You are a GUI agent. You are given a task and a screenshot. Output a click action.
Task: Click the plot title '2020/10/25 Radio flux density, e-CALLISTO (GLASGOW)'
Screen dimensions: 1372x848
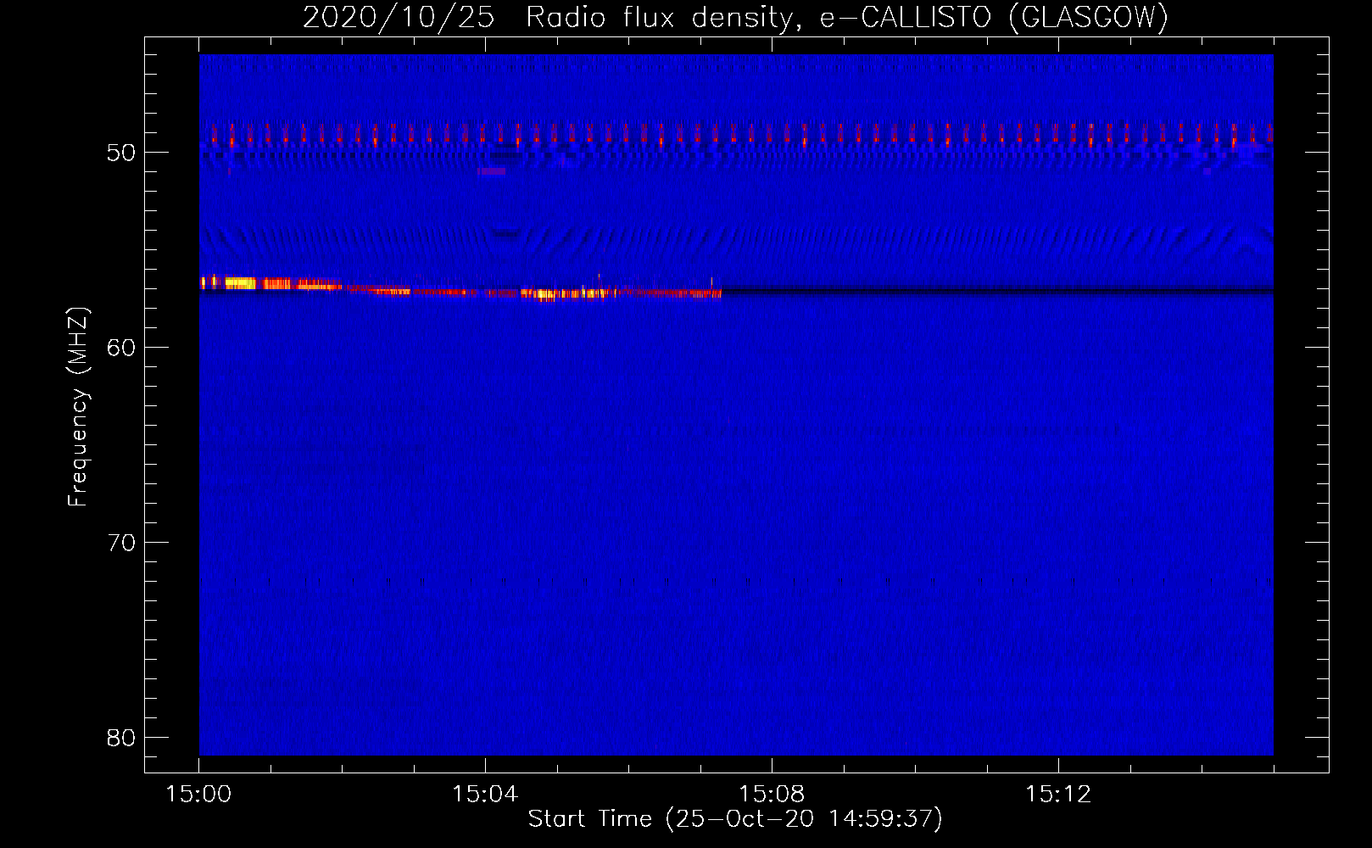[735, 17]
